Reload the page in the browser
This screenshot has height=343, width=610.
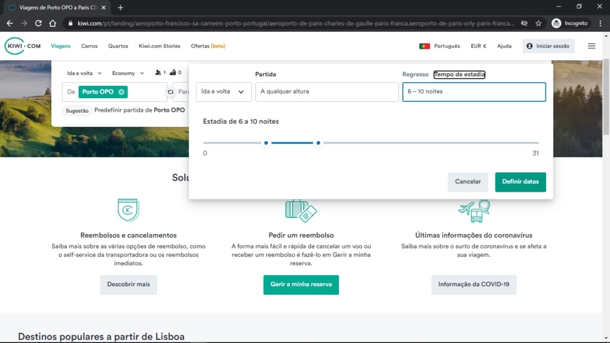[38, 23]
